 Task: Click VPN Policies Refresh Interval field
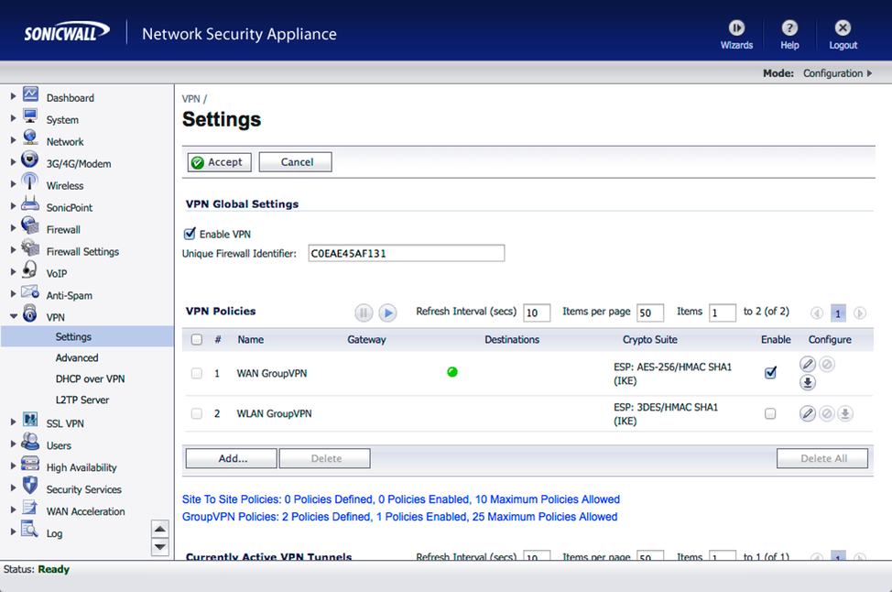pos(537,312)
